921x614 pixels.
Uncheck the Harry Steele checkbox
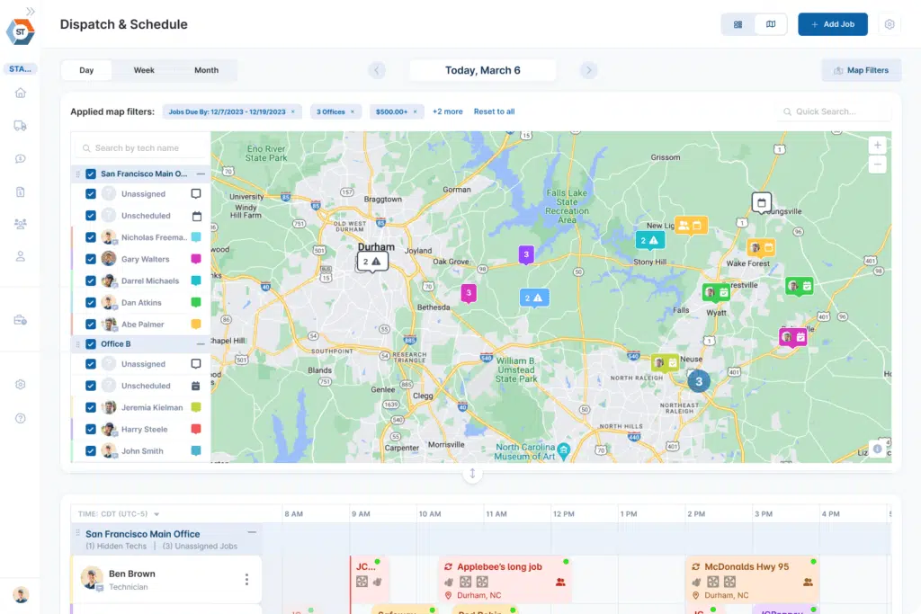tap(91, 430)
